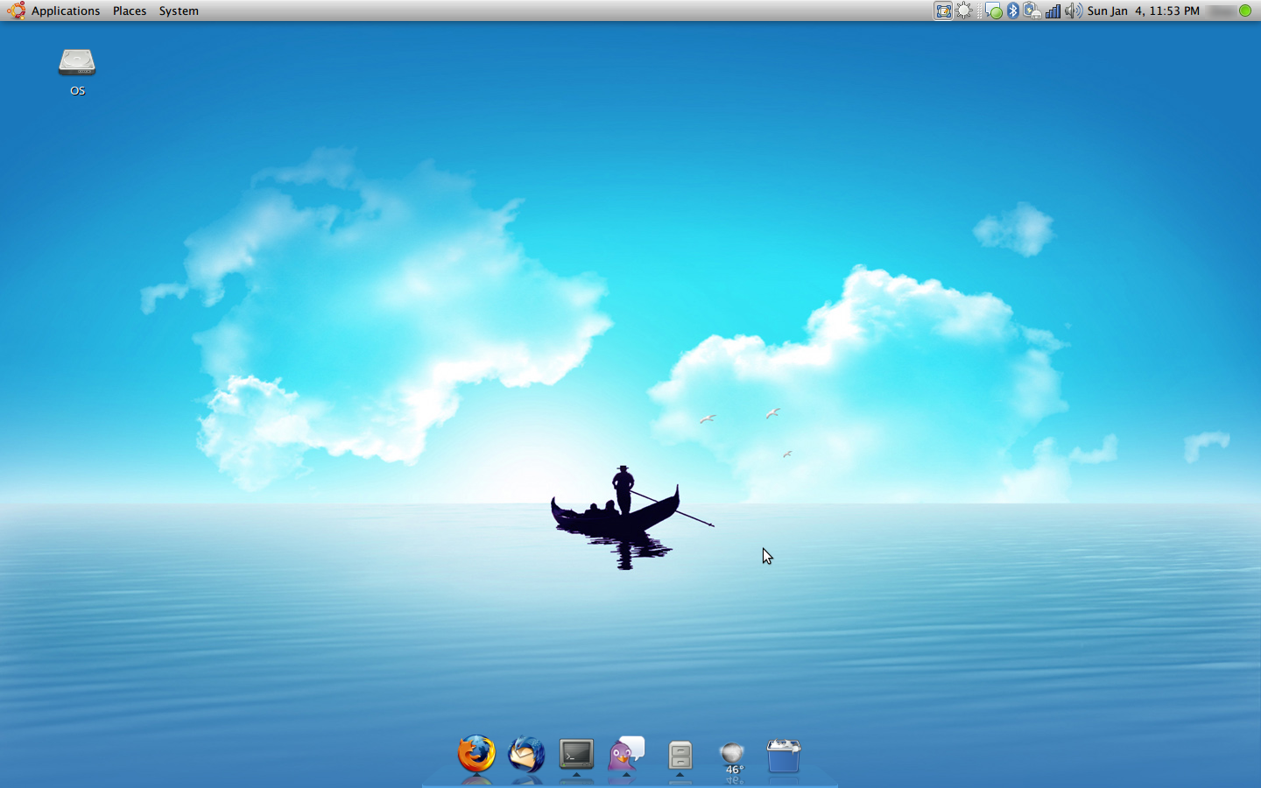The image size is (1261, 788).
Task: Open the System menu
Action: (179, 11)
